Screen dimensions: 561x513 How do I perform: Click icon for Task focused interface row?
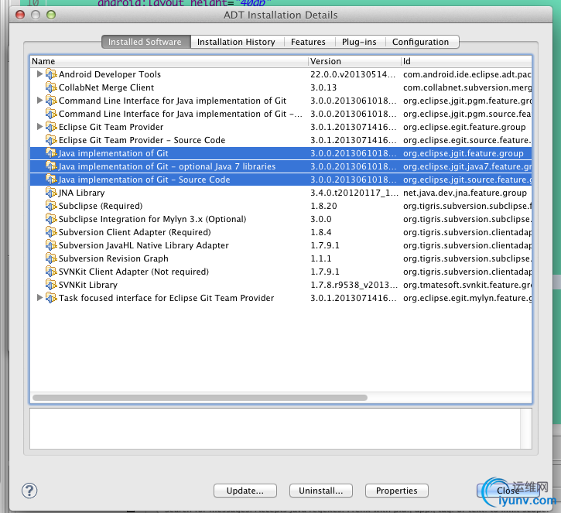51,298
